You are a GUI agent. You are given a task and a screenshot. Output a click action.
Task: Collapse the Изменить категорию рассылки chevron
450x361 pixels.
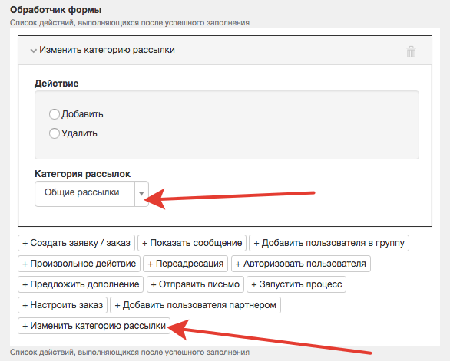[x=33, y=51]
